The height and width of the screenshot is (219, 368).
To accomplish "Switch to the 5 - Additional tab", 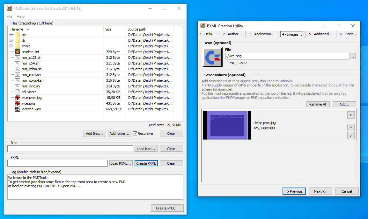I will 320,34.
